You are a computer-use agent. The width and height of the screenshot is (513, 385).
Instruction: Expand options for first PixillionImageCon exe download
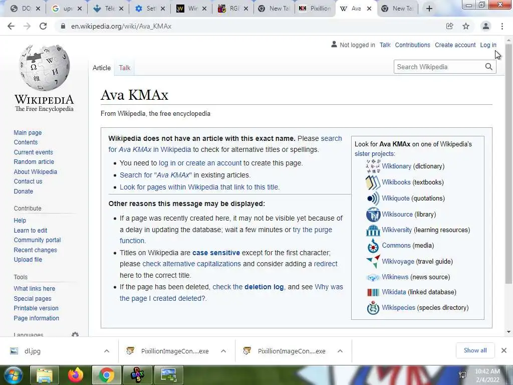click(223, 351)
